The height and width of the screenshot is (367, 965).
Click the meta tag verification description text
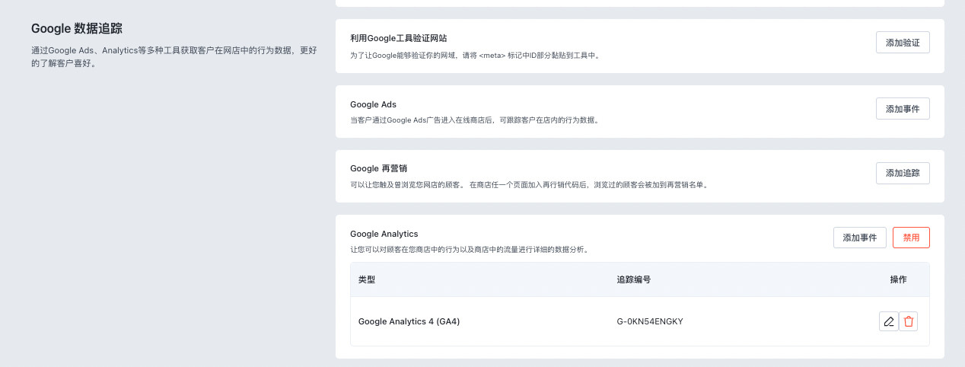coord(475,55)
